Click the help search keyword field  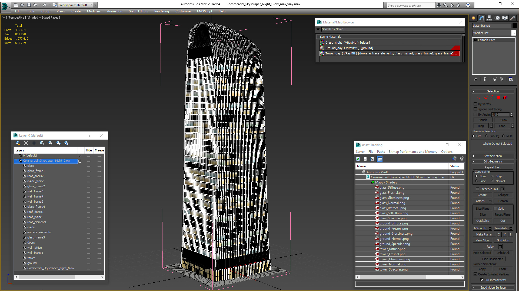click(x=411, y=5)
